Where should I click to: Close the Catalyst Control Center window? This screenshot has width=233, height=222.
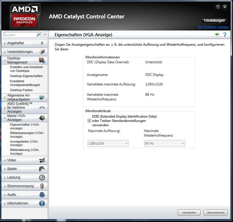[x=225, y=7]
